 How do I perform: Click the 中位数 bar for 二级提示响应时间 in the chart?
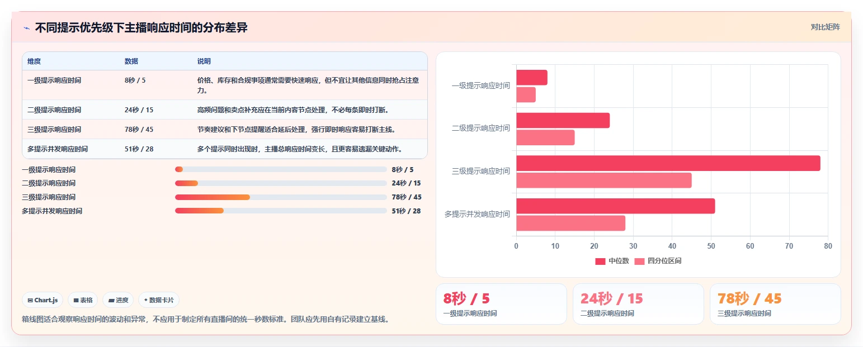(563, 121)
